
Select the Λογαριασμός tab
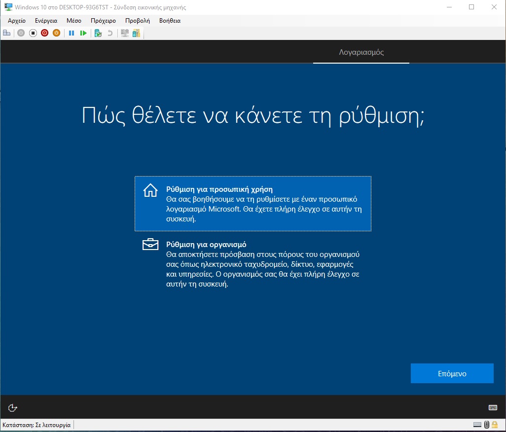point(361,52)
